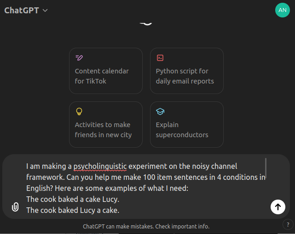Click the terminal icon on Python script card

coord(160,58)
